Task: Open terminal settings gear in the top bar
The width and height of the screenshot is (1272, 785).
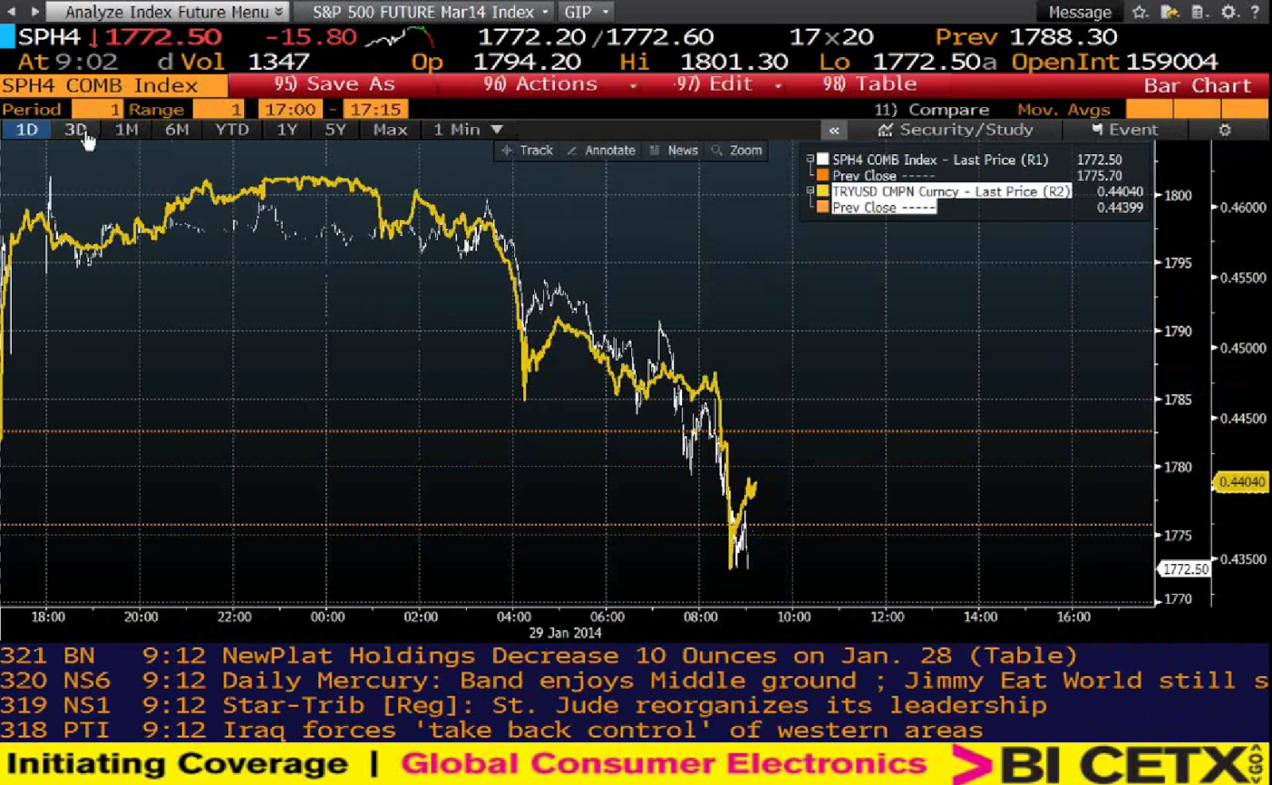Action: point(1229,12)
